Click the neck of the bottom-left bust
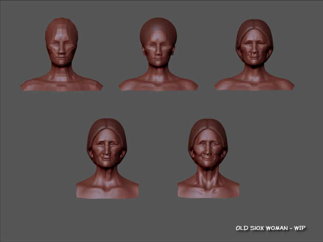This screenshot has width=323, height=242. point(107,174)
